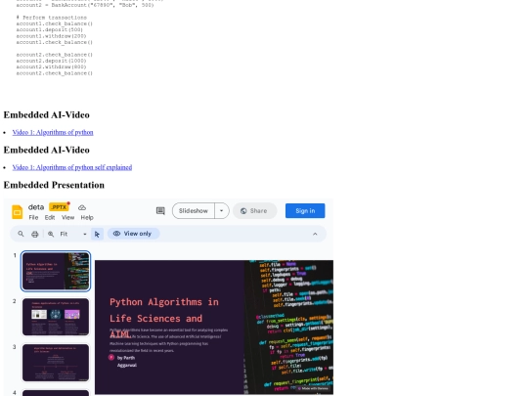Open the Fit zoom dropdown
Screen dimensions: 528x396
[73, 234]
